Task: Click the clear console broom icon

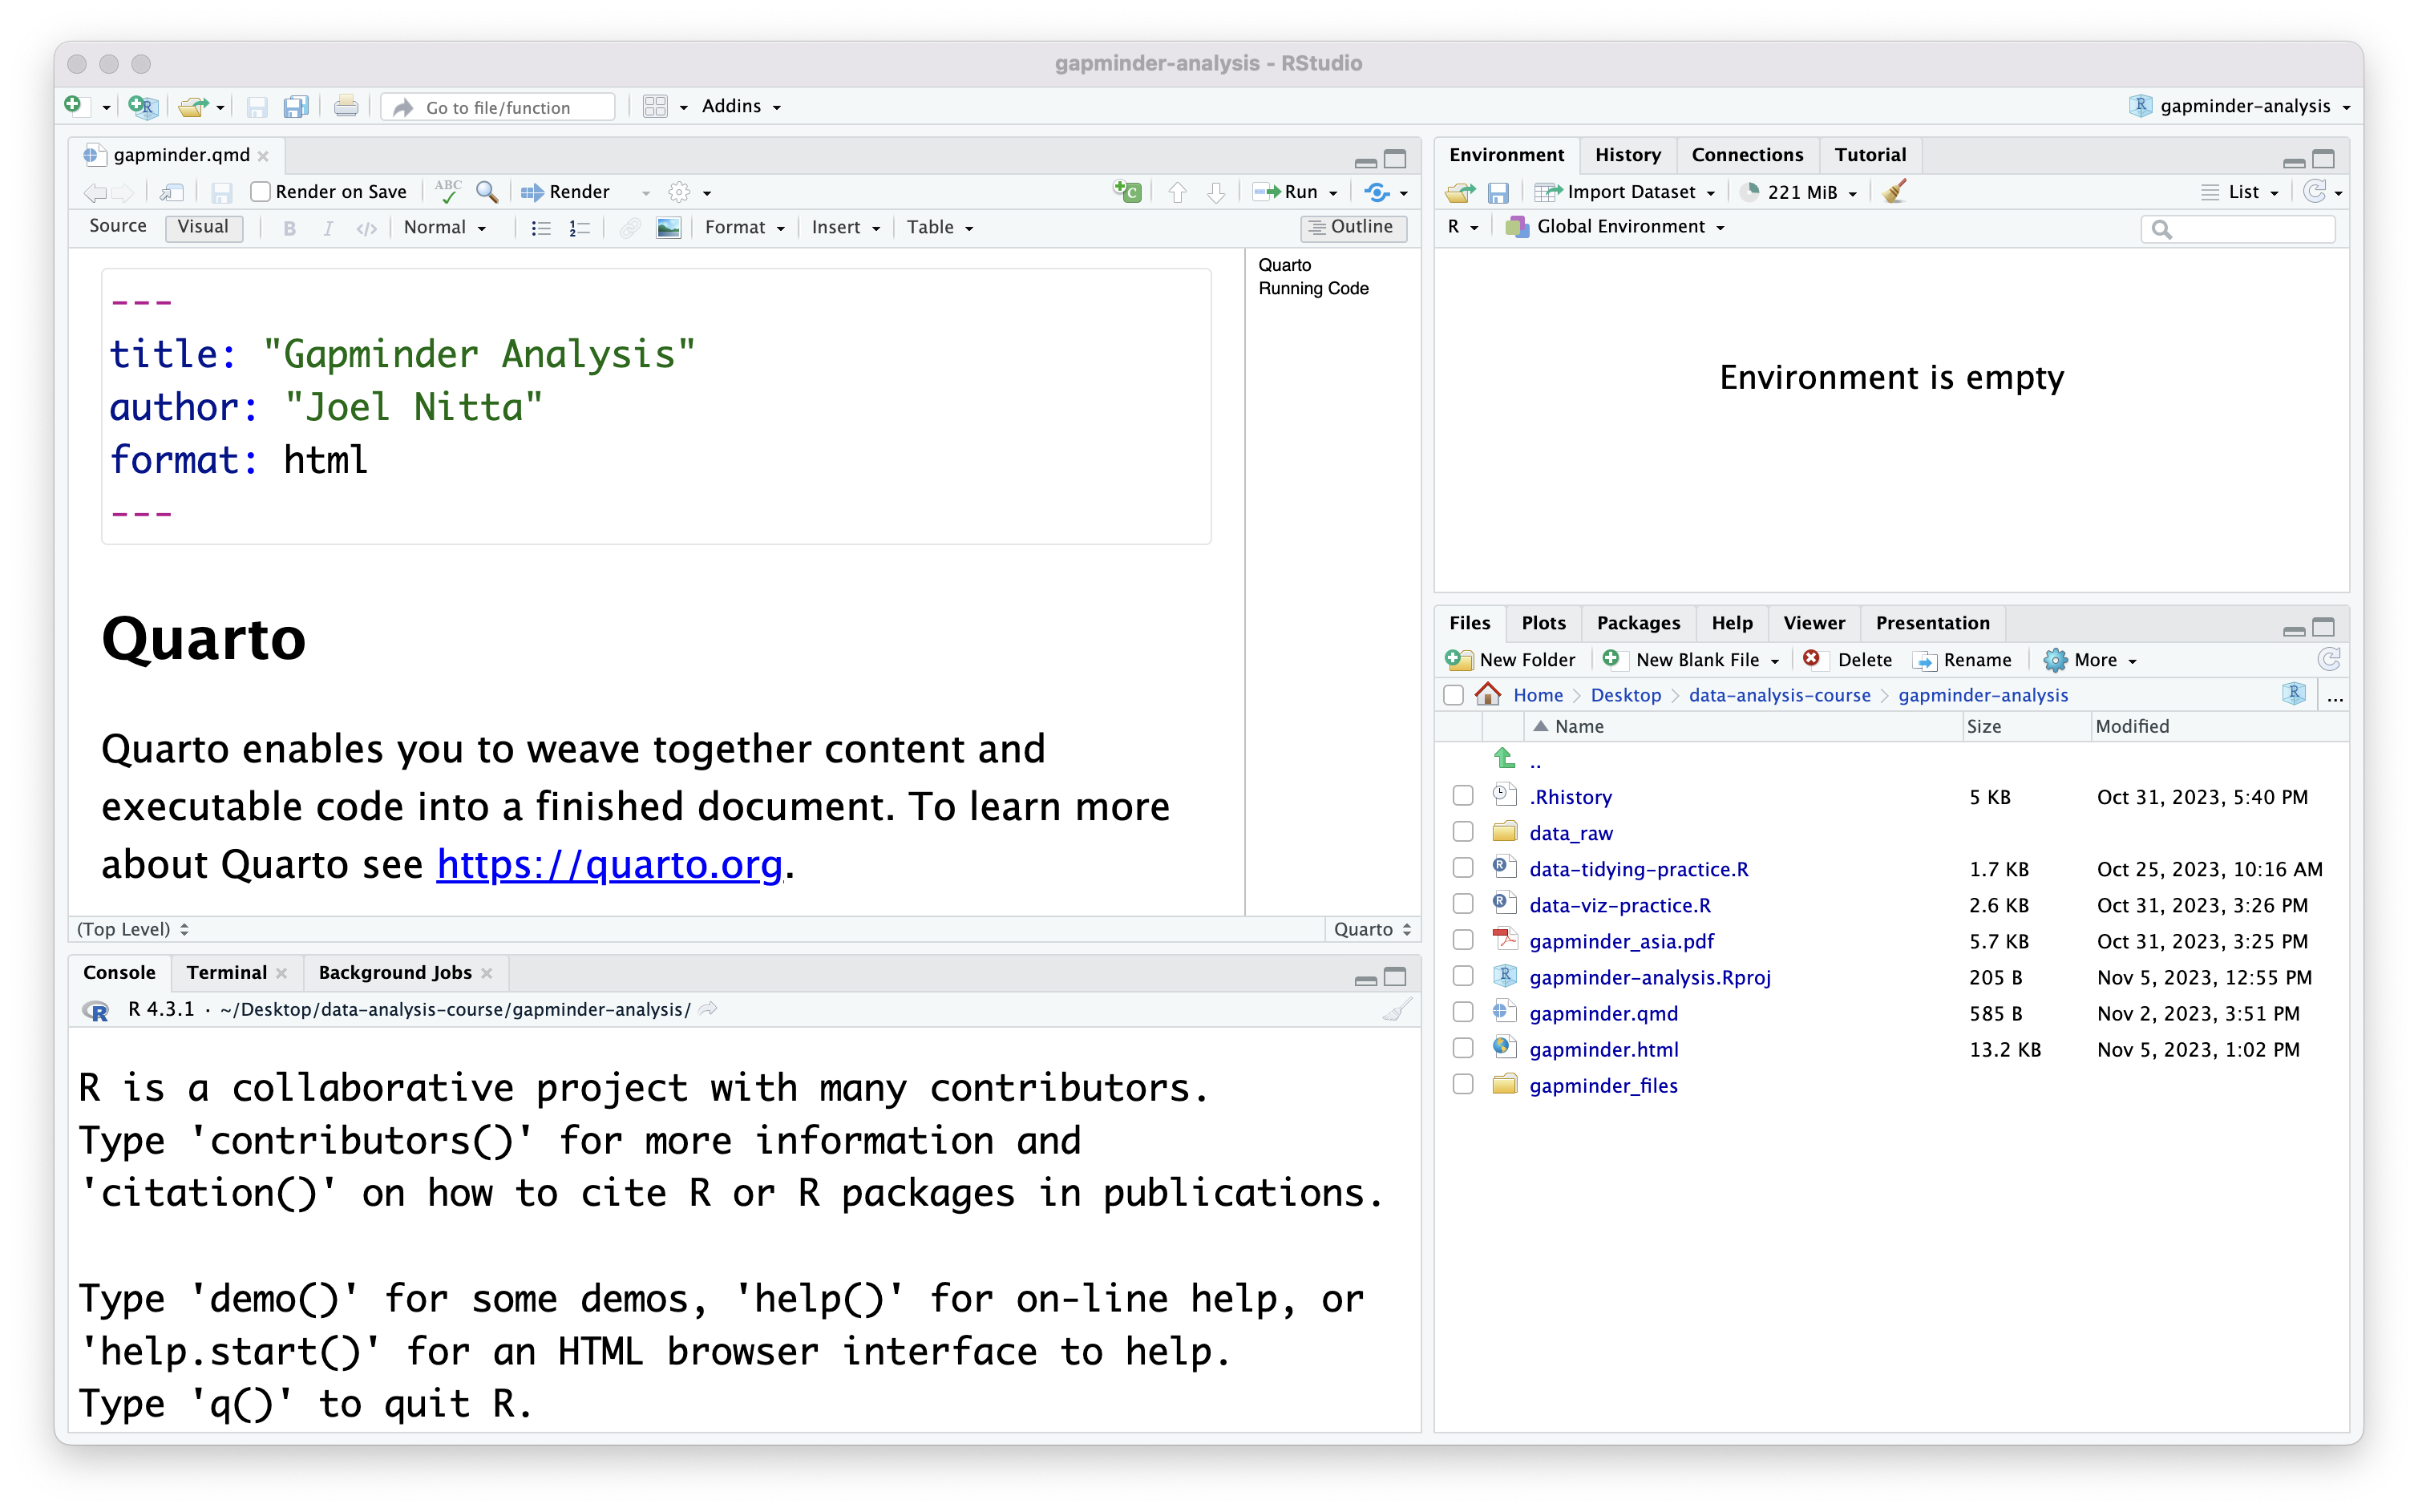Action: [x=1396, y=1010]
